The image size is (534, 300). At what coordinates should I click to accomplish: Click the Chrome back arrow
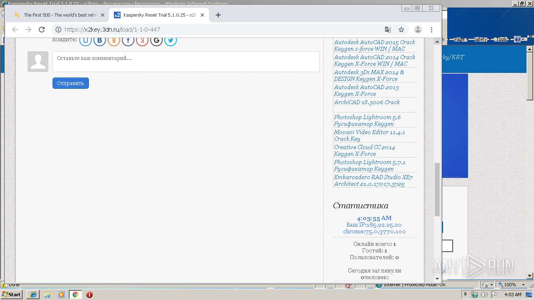(15, 30)
